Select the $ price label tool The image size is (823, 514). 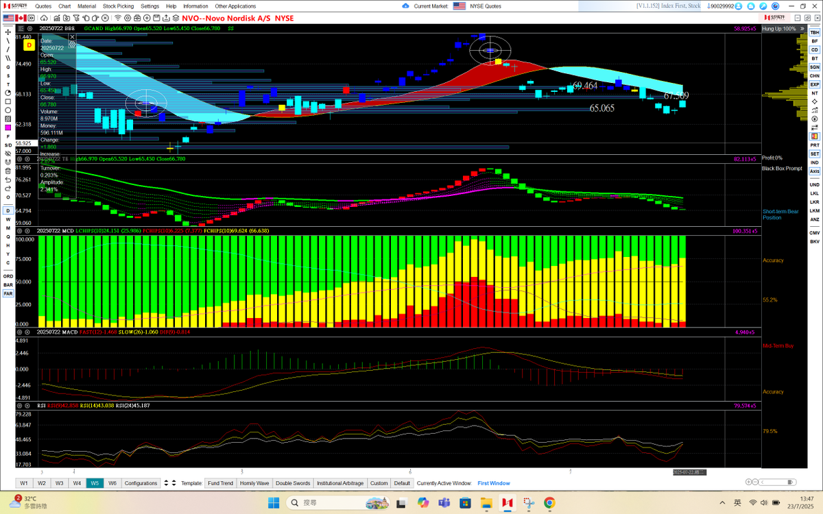[8, 75]
